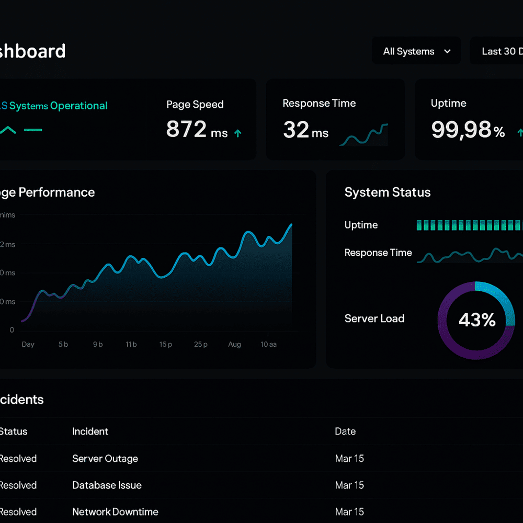The width and height of the screenshot is (523, 523).
Task: Click the Incident column header
Action: pyautogui.click(x=90, y=431)
